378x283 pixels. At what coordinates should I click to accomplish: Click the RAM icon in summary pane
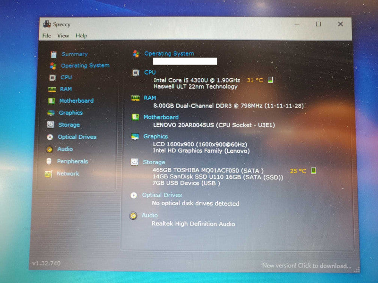click(x=135, y=98)
